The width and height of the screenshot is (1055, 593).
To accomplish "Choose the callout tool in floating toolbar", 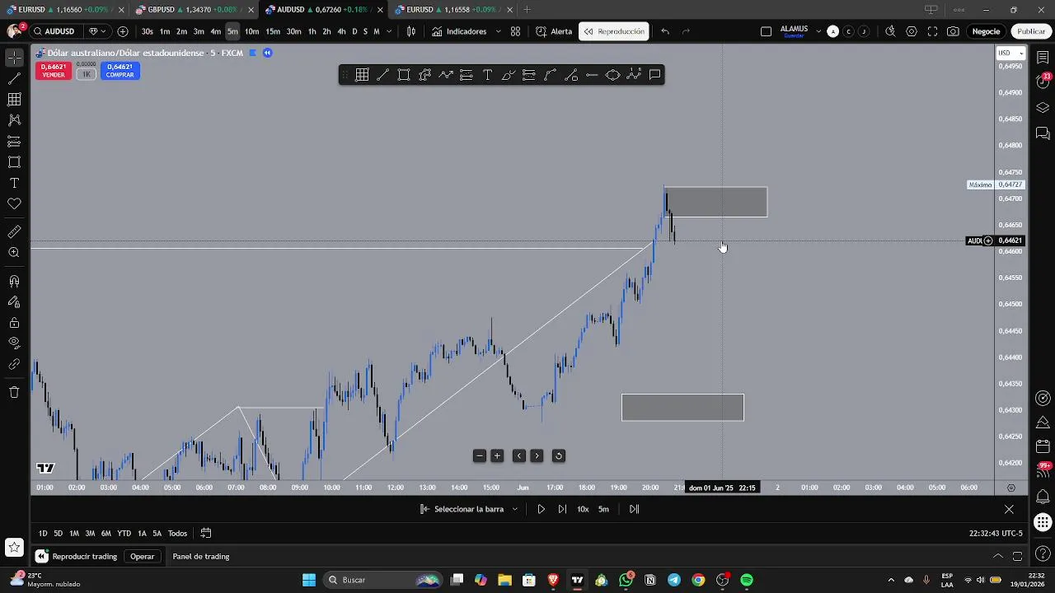I will click(x=654, y=75).
